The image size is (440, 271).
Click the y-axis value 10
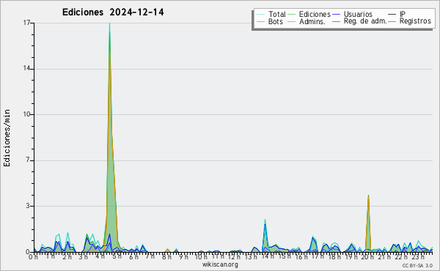tap(26, 114)
